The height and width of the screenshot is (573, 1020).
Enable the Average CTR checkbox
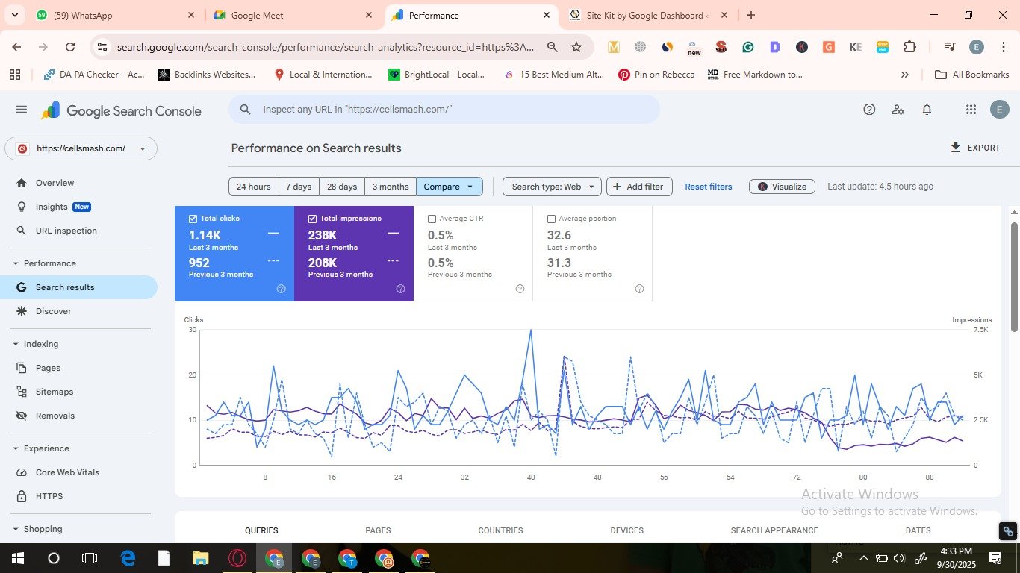432,219
